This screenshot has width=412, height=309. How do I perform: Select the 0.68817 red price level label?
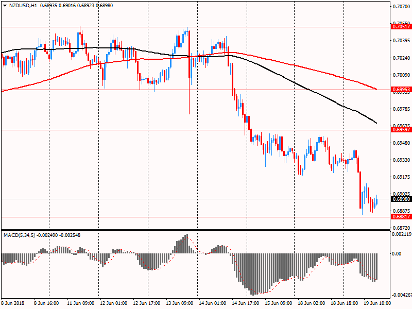pos(401,217)
